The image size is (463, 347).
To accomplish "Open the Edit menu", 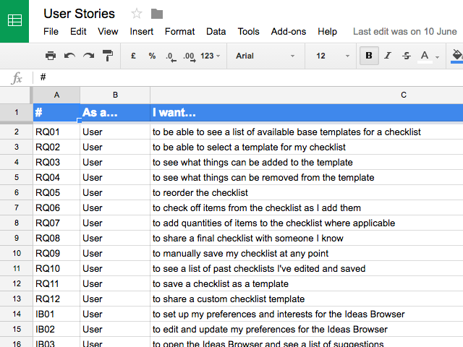I will coord(78,31).
